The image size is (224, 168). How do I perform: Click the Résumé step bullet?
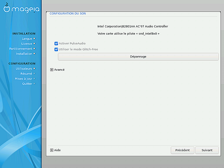pyautogui.click(x=34, y=74)
